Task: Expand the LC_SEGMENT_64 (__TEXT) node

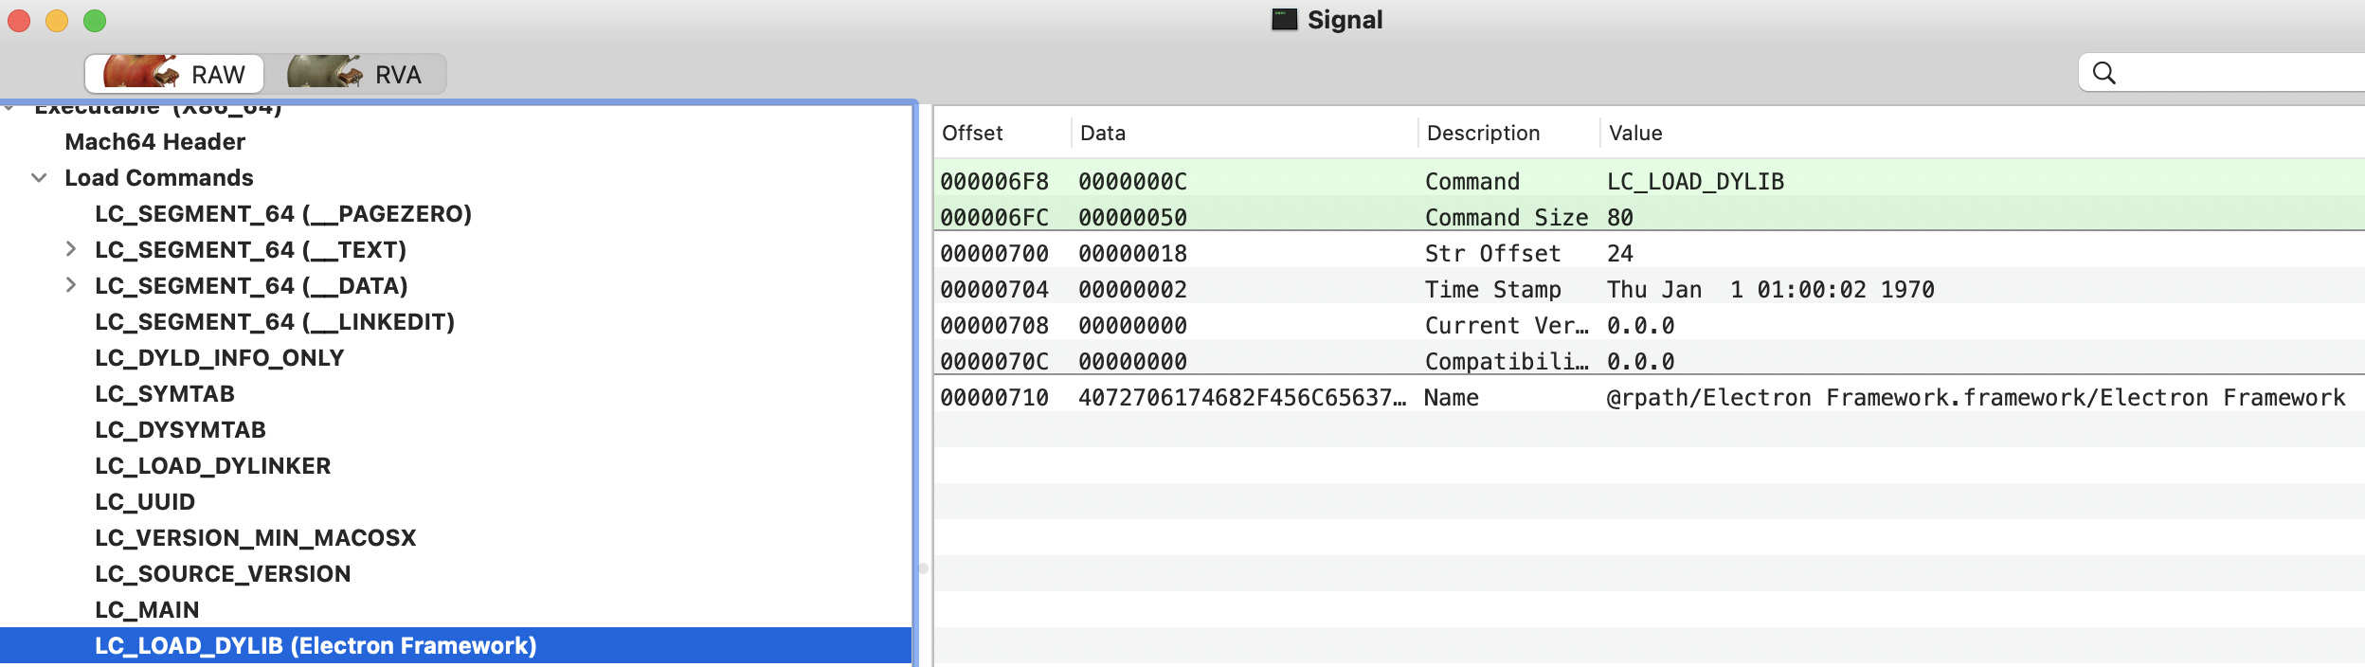Action: pyautogui.click(x=71, y=249)
